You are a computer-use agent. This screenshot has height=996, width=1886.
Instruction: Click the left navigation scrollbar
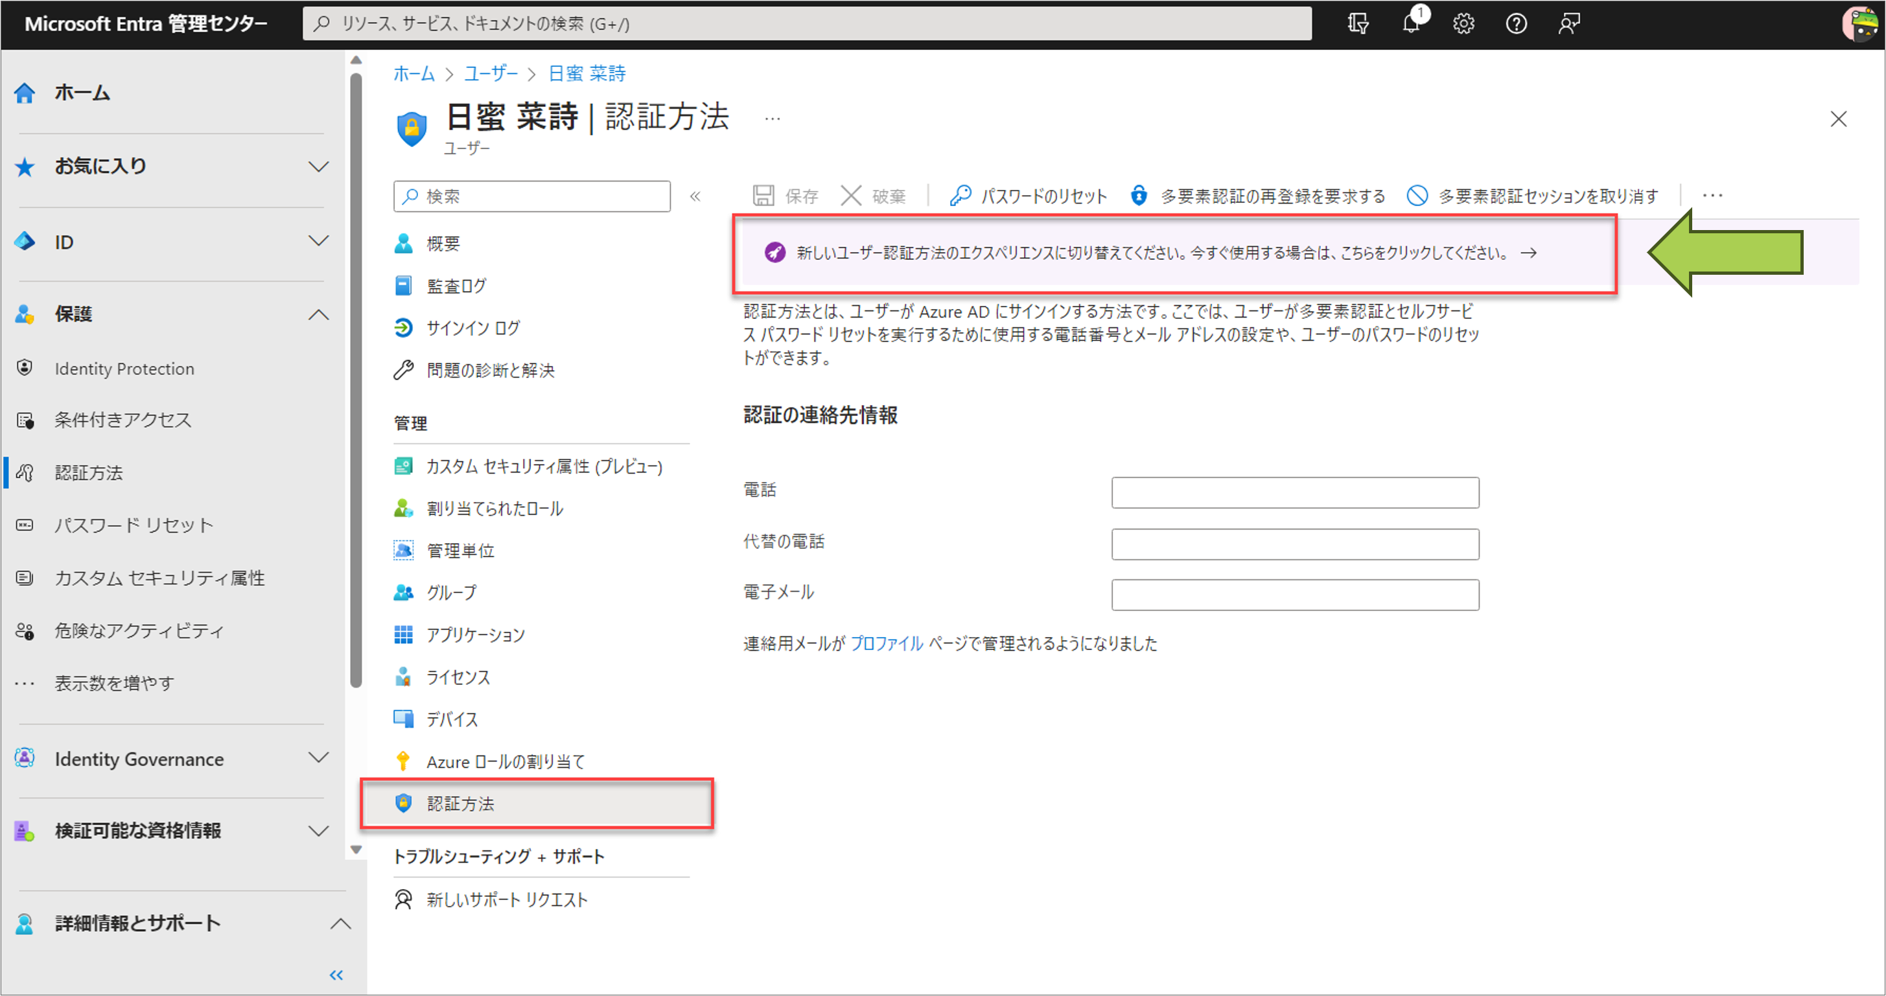pyautogui.click(x=356, y=380)
